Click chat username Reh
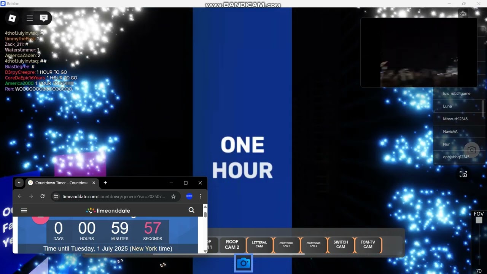Image resolution: width=487 pixels, height=274 pixels. tap(9, 89)
